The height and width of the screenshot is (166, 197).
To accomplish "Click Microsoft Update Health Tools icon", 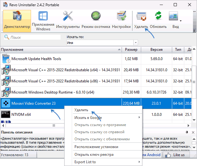I will coord(6,59).
